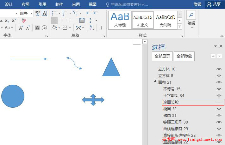Open the find magnifier under 编辑
Screen dimensions: 225x145
click(191, 15)
